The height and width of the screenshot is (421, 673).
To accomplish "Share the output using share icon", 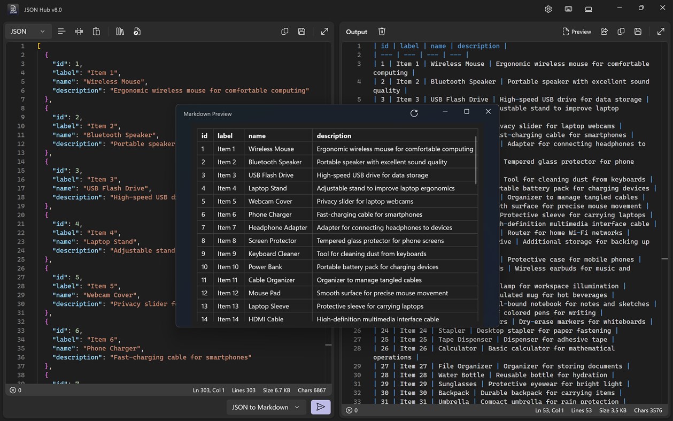I will tap(604, 32).
